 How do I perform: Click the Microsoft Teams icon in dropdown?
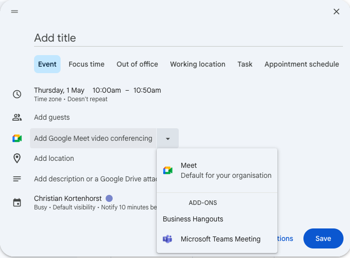[168, 239]
